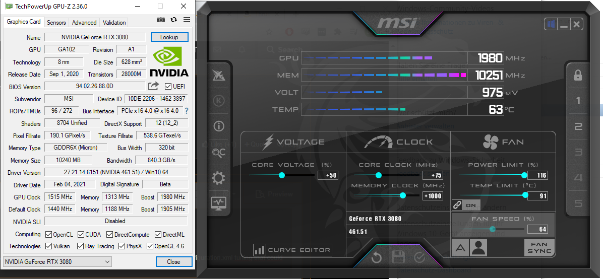Screen dimensions: 603x279
Task: Click the user-defined fan profile icon
Action: pyautogui.click(x=479, y=248)
